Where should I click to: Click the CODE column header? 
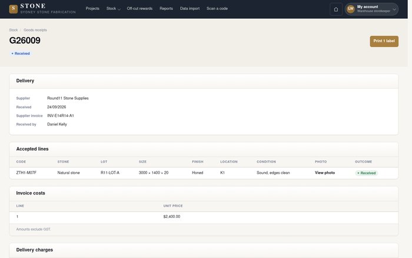coord(21,162)
